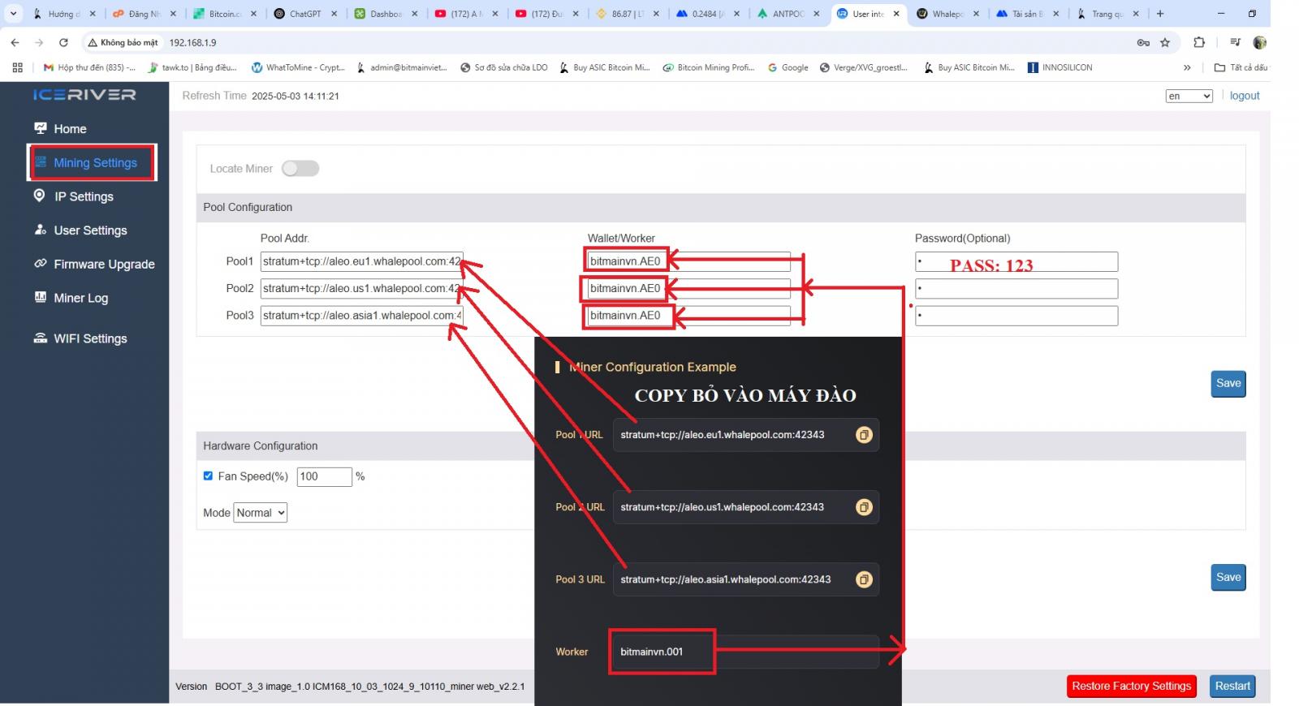
Task: Click the logout link
Action: [1245, 96]
